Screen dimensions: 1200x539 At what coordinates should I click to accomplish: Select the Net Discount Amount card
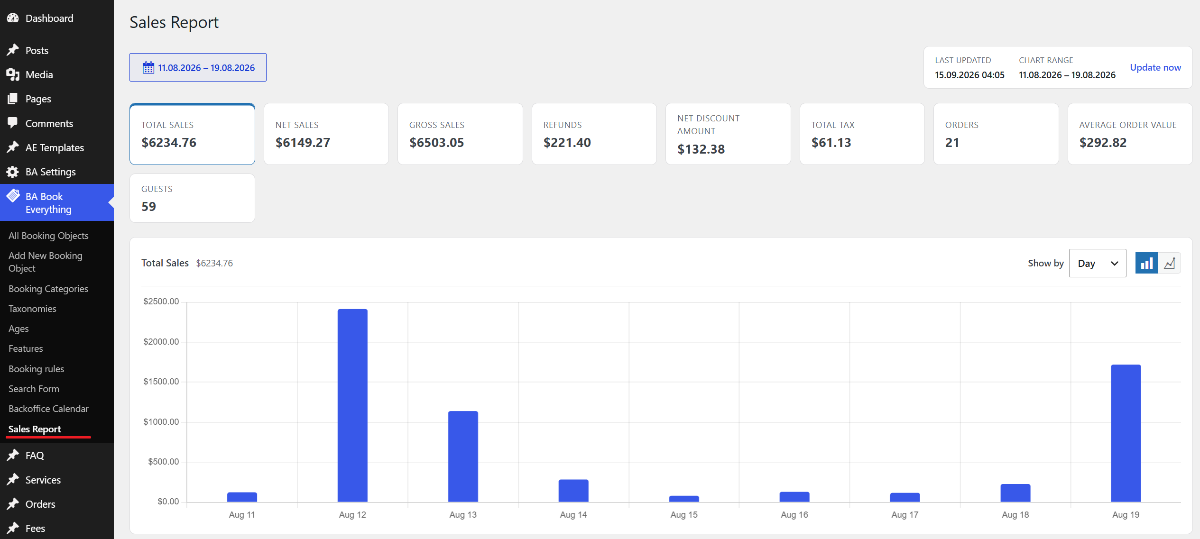(728, 134)
